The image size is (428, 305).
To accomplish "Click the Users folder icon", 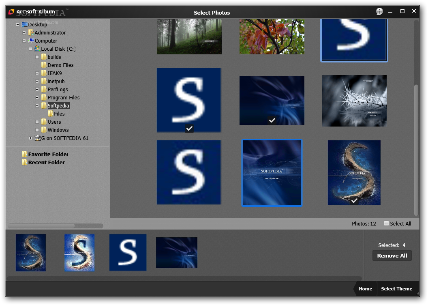I will click(44, 122).
